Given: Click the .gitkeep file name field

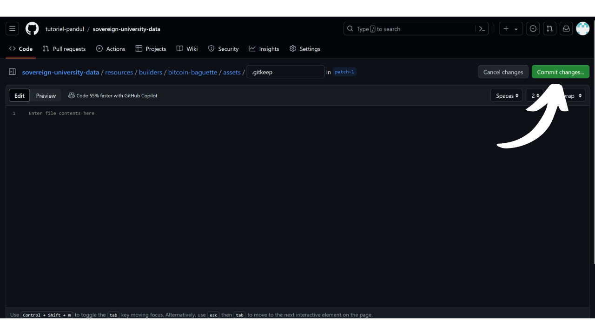Looking at the screenshot, I should [x=285, y=72].
